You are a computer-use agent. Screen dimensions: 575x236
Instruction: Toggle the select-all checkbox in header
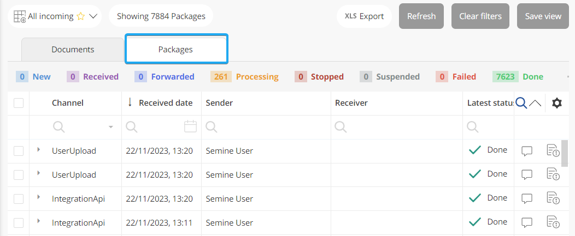[x=19, y=103]
